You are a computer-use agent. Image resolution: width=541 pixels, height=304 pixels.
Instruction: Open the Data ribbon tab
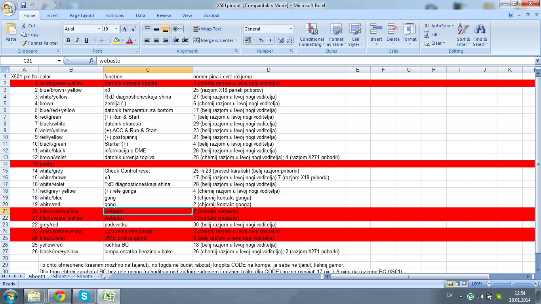141,15
